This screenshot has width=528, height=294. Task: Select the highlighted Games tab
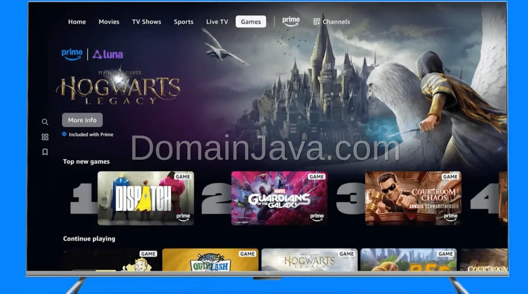click(251, 22)
